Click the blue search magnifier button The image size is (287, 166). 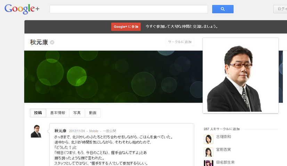(x=223, y=9)
